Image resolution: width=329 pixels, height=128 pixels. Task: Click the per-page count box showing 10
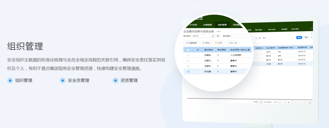coord(261,102)
